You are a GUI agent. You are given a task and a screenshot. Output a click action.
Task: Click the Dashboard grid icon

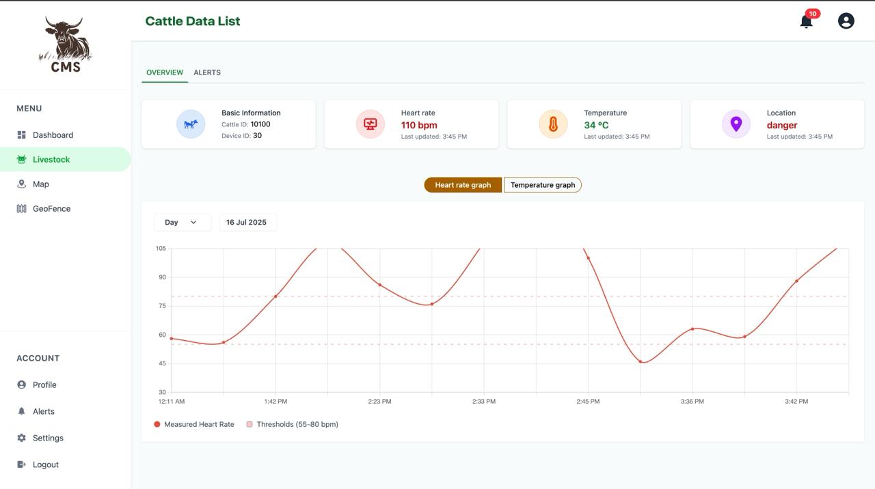point(21,135)
